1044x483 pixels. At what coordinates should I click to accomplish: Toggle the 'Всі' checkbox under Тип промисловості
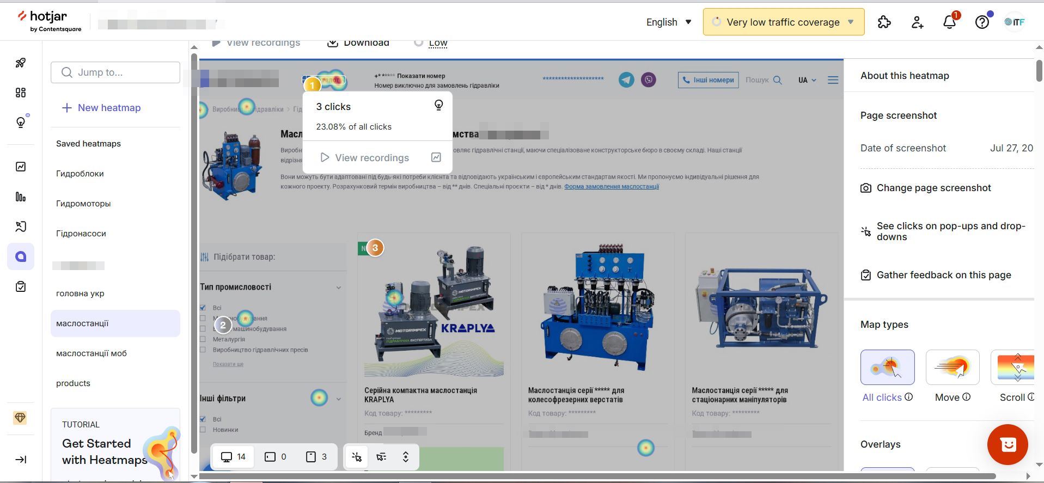[203, 308]
